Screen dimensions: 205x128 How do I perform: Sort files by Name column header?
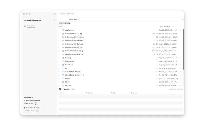click(x=60, y=27)
